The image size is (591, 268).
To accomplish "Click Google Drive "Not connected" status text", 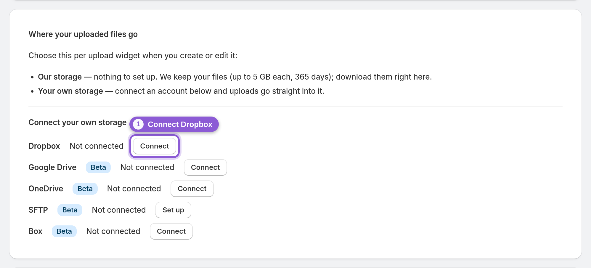I will 147,167.
